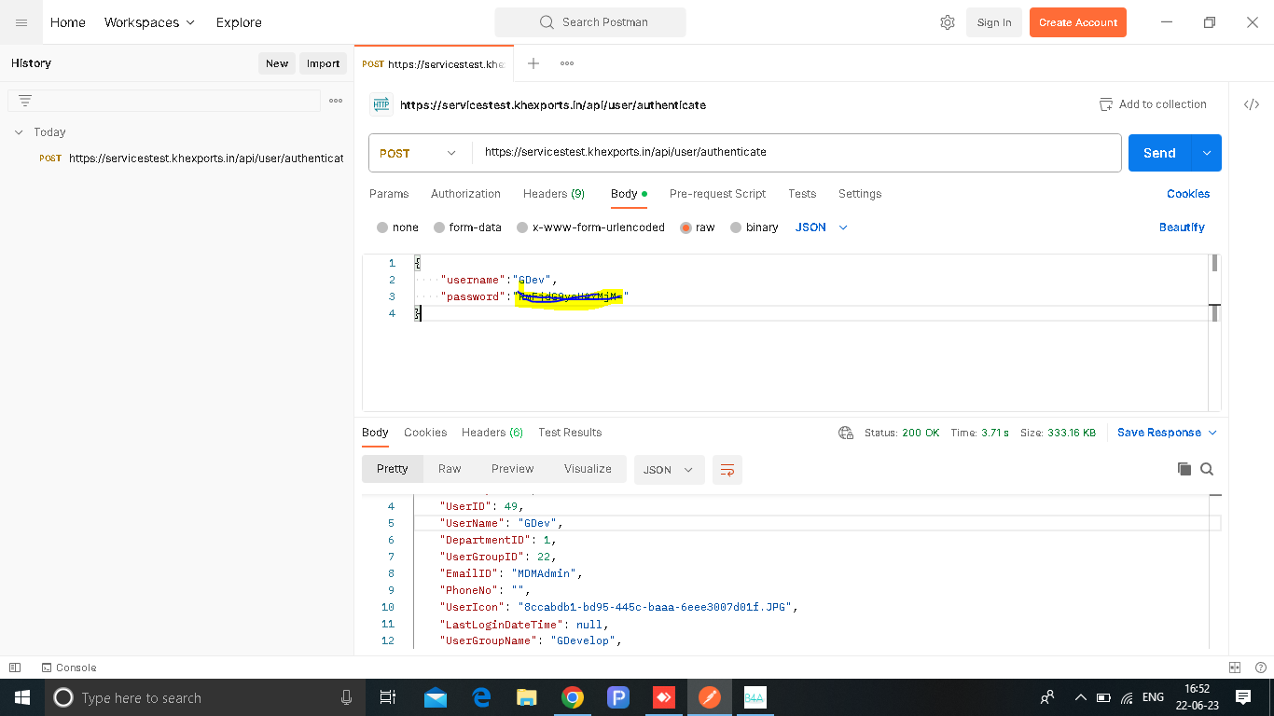Click Add to collection
Viewport: 1274px width, 716px height.
pos(1153,104)
